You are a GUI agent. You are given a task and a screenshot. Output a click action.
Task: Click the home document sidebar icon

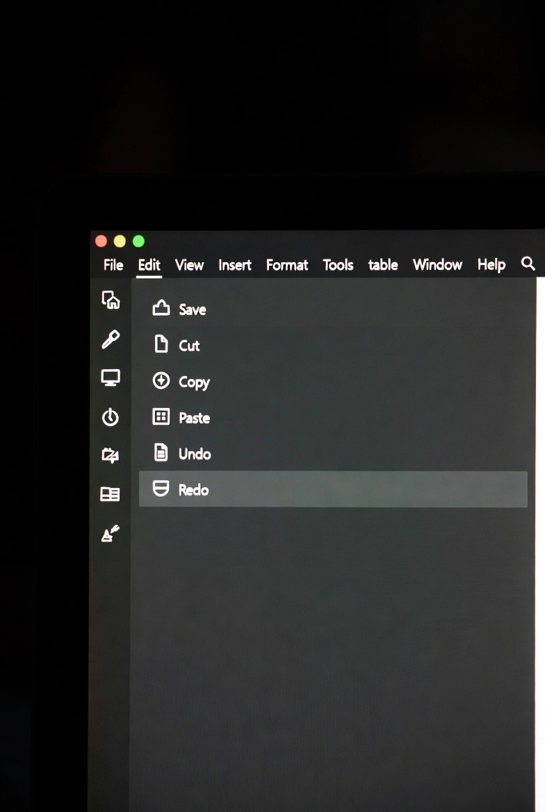click(x=111, y=300)
